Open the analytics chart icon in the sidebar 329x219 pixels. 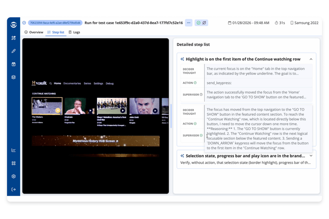click(x=13, y=150)
